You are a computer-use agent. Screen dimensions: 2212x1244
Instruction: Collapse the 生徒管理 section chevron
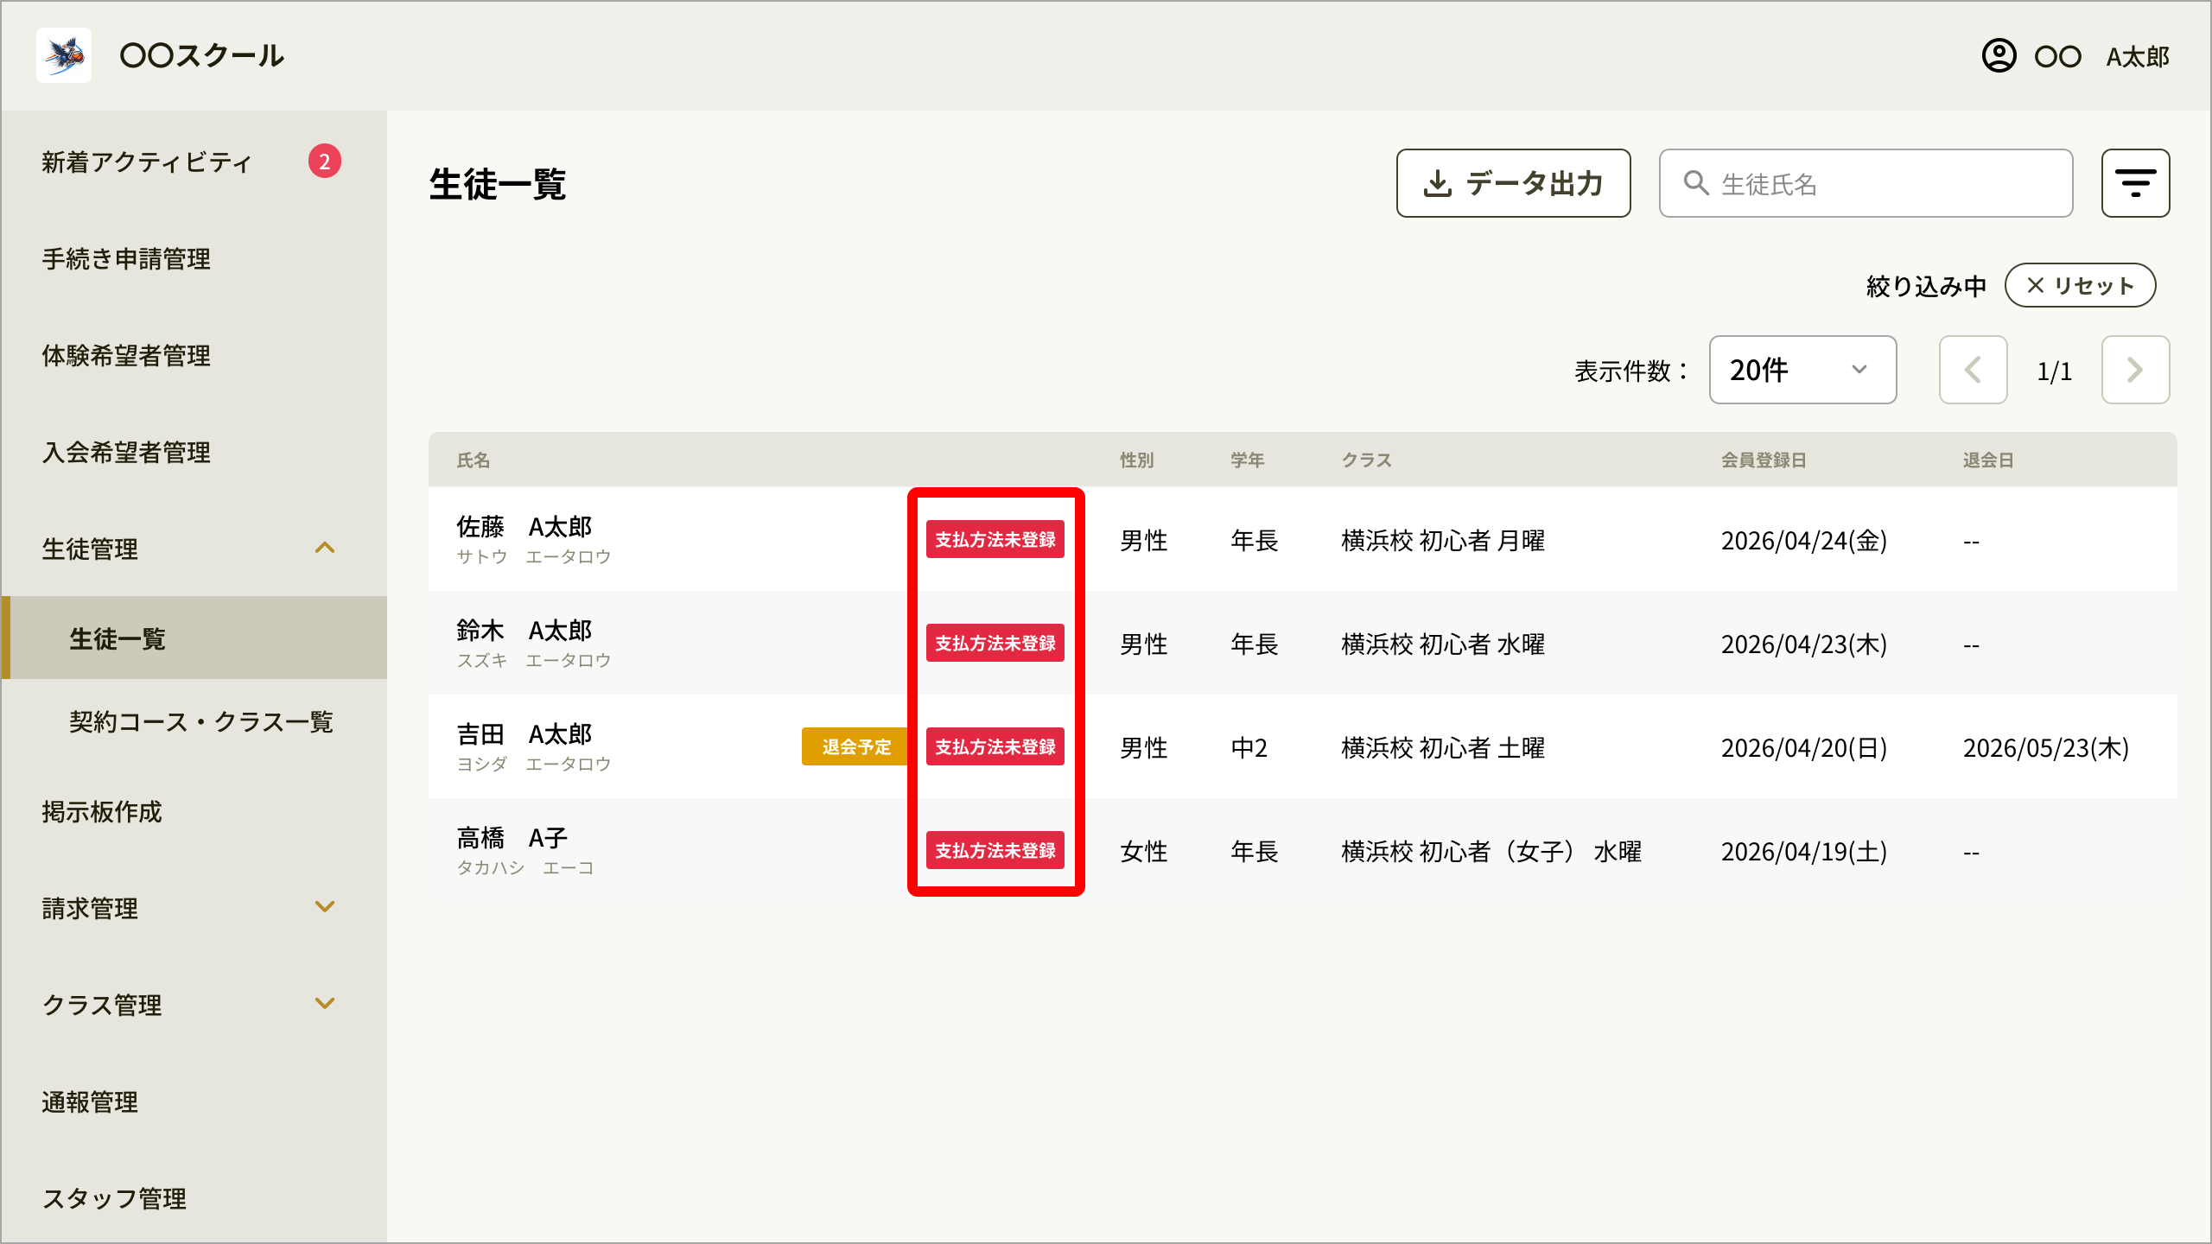click(x=325, y=548)
